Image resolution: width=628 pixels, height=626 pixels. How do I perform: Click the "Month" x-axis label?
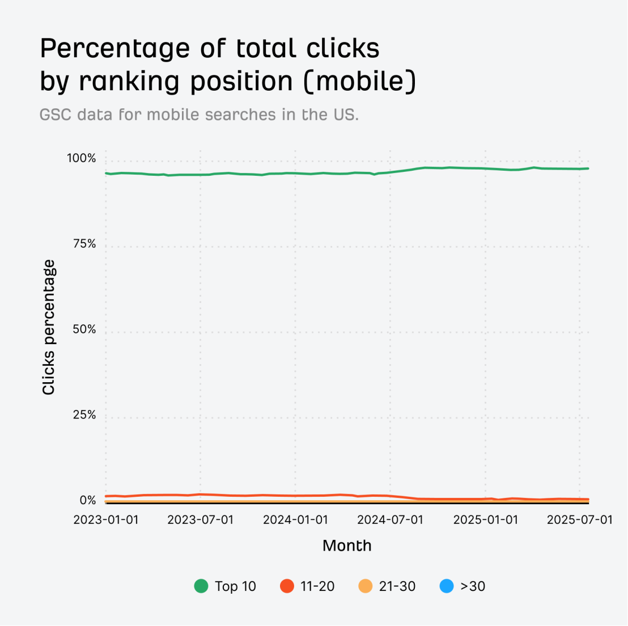(347, 545)
